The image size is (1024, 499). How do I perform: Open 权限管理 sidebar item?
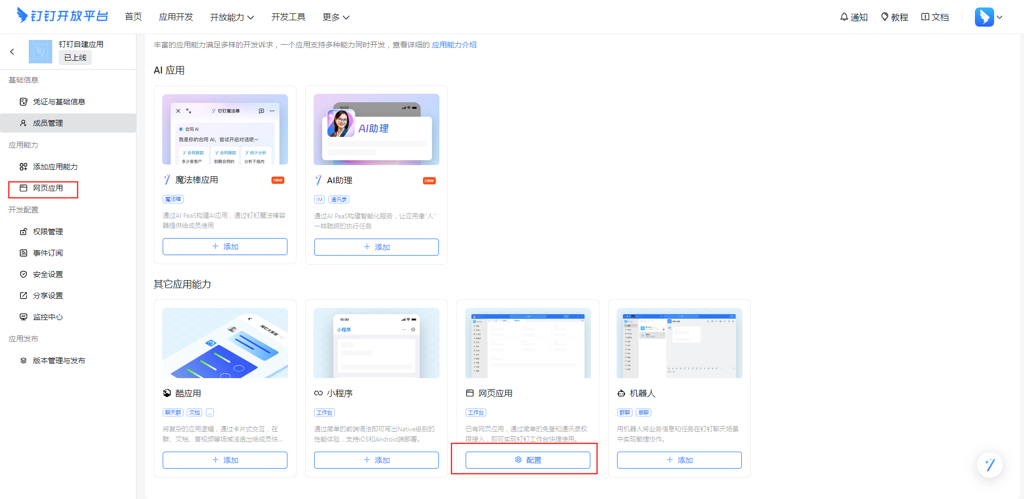click(68, 232)
